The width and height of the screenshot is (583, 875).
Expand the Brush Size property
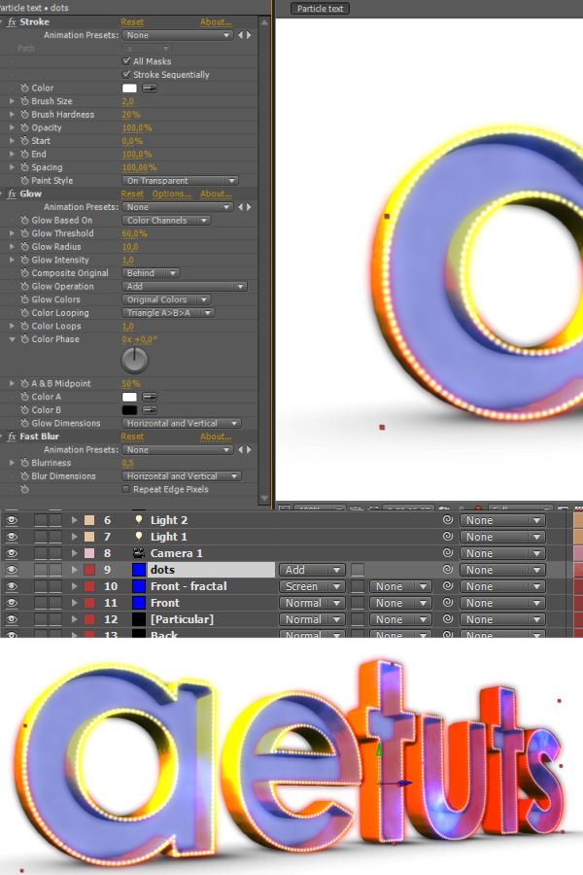pyautogui.click(x=12, y=101)
